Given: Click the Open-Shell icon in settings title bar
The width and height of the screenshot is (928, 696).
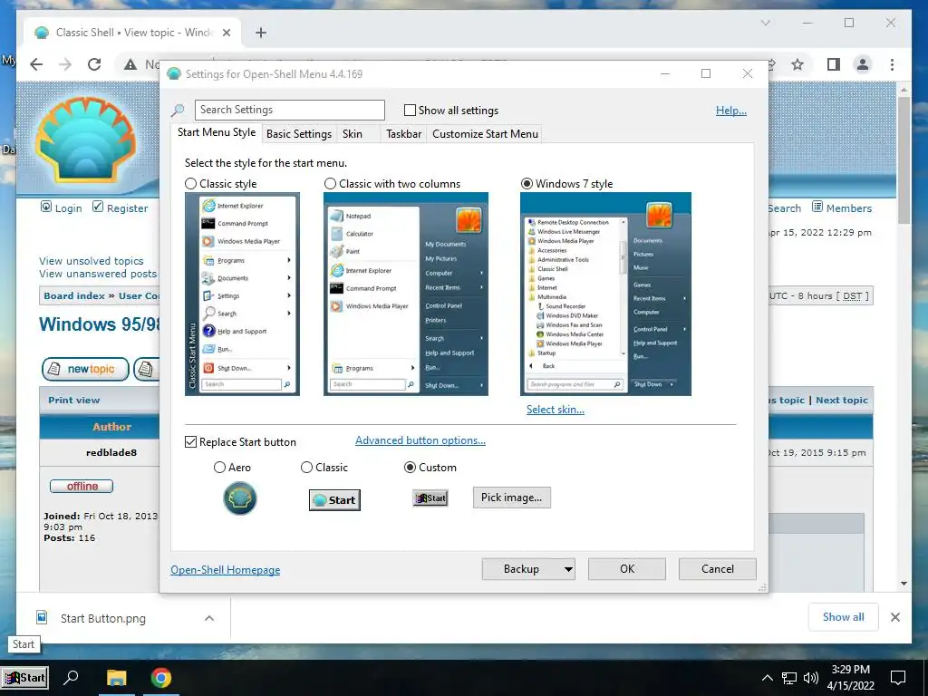Looking at the screenshot, I should [173, 74].
